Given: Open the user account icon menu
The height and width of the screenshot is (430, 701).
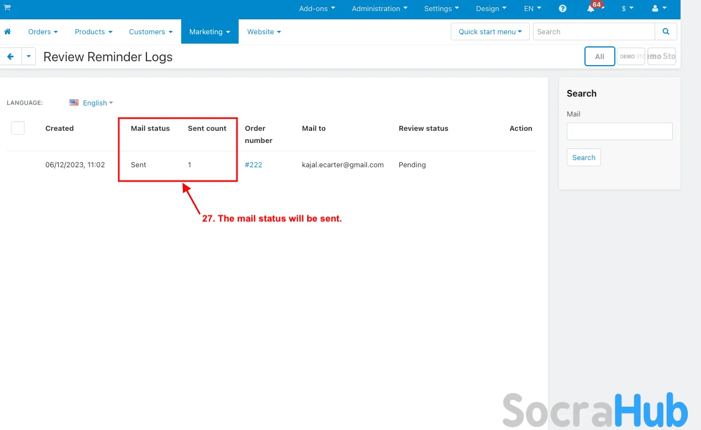Looking at the screenshot, I should tap(659, 9).
